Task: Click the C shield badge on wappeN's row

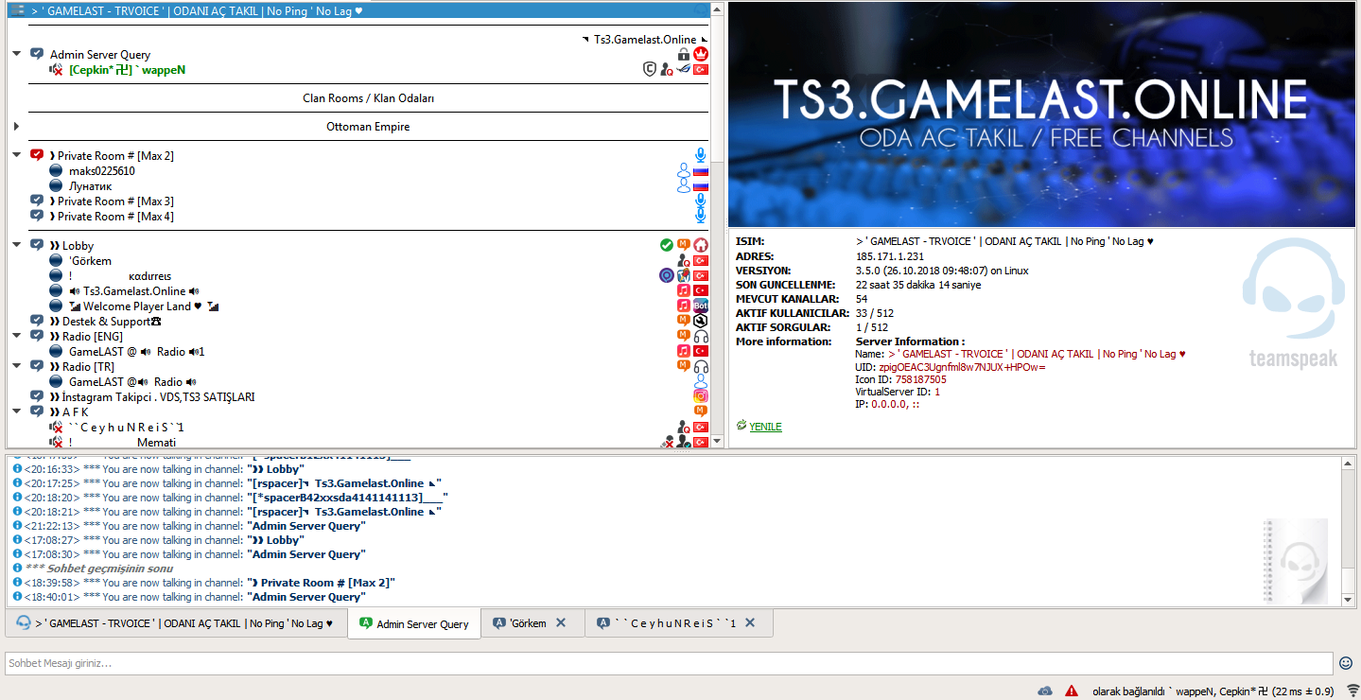Action: 650,69
